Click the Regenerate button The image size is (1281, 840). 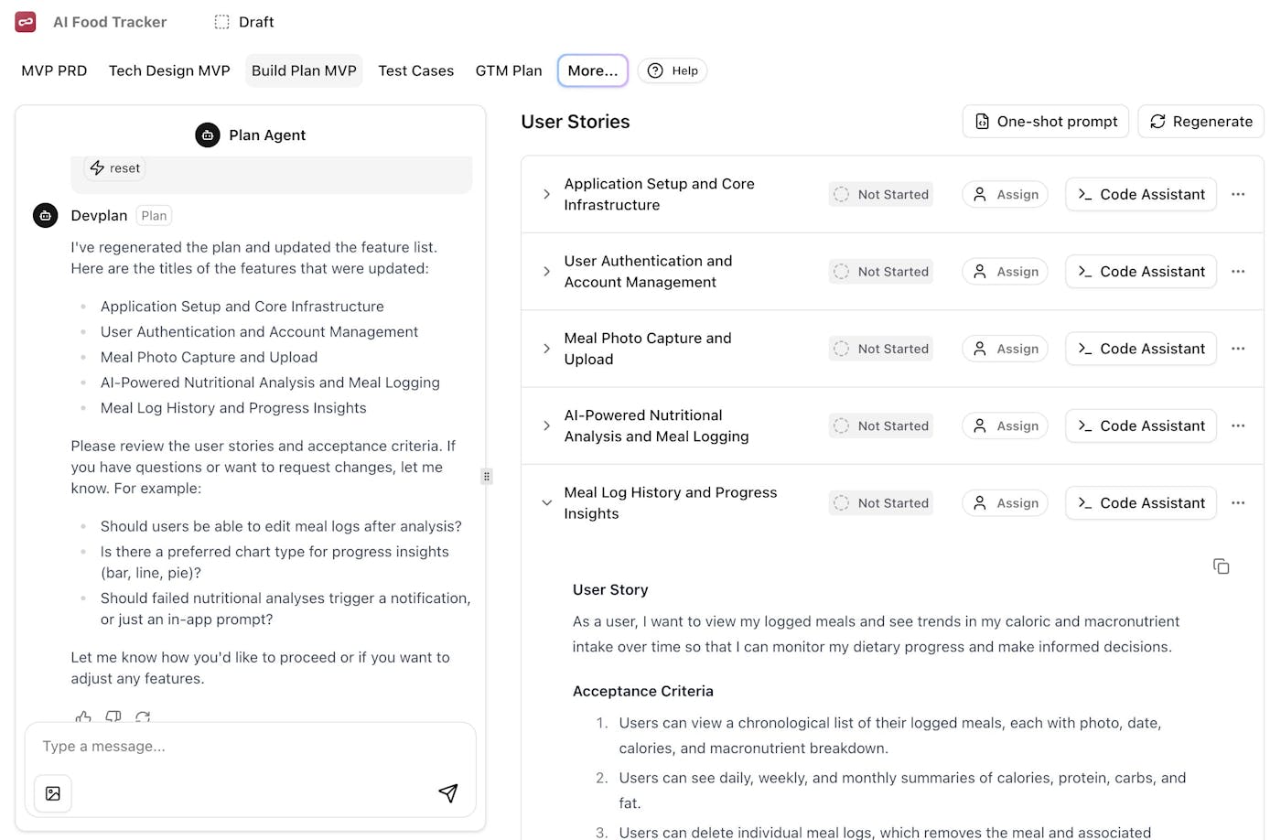[x=1200, y=121]
